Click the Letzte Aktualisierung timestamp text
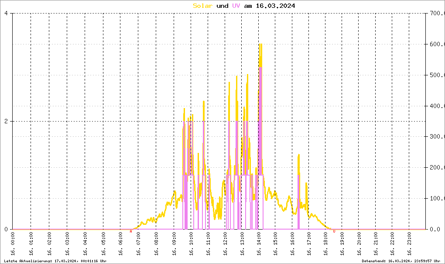 point(55,261)
